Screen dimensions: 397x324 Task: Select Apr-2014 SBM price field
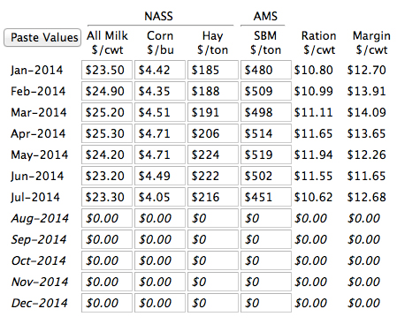[266, 133]
